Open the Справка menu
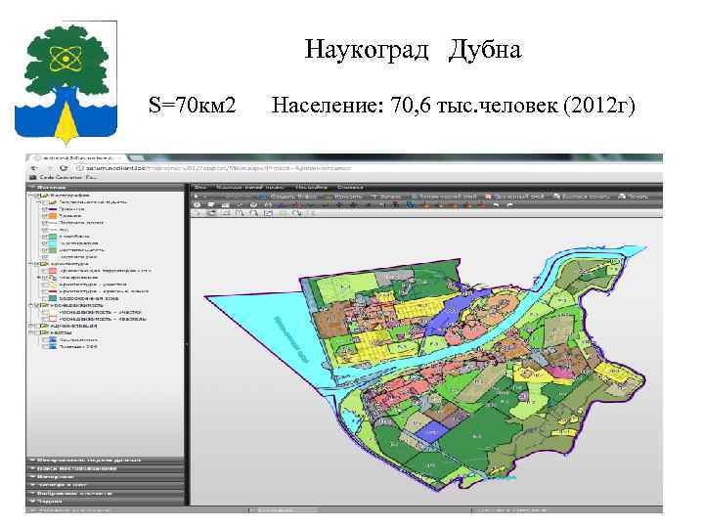The image size is (704, 528). (350, 187)
